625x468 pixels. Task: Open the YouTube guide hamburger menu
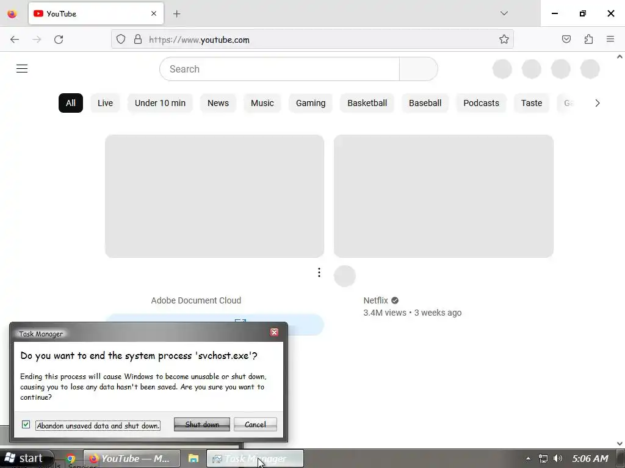(22, 69)
